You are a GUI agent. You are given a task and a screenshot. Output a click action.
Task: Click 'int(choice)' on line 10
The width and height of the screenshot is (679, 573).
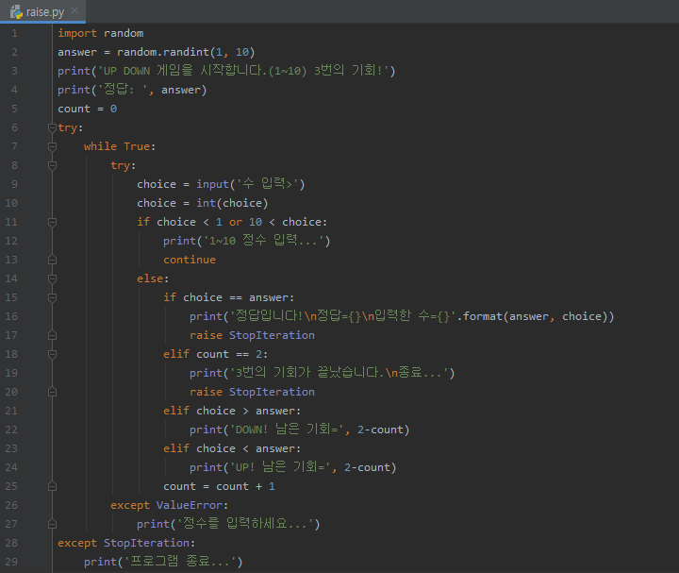click(232, 203)
